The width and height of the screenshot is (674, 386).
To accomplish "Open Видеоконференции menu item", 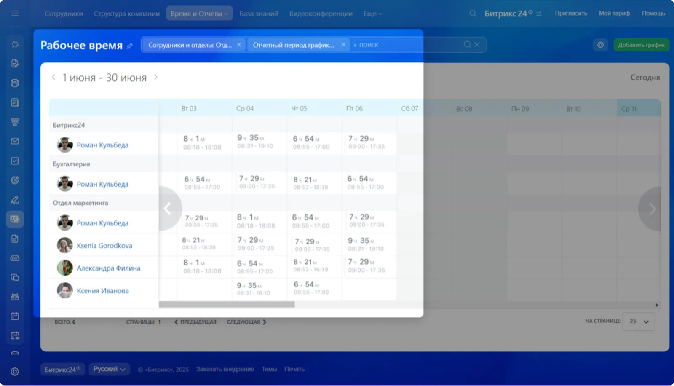I will point(321,14).
